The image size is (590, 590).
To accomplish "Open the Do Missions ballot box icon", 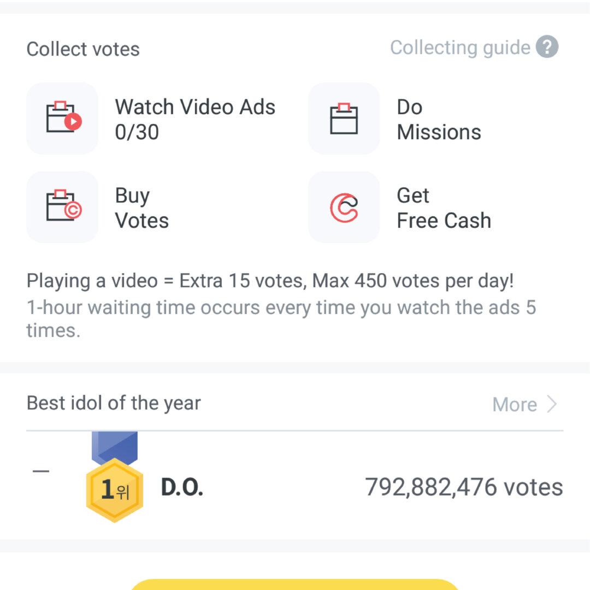I will 344,119.
